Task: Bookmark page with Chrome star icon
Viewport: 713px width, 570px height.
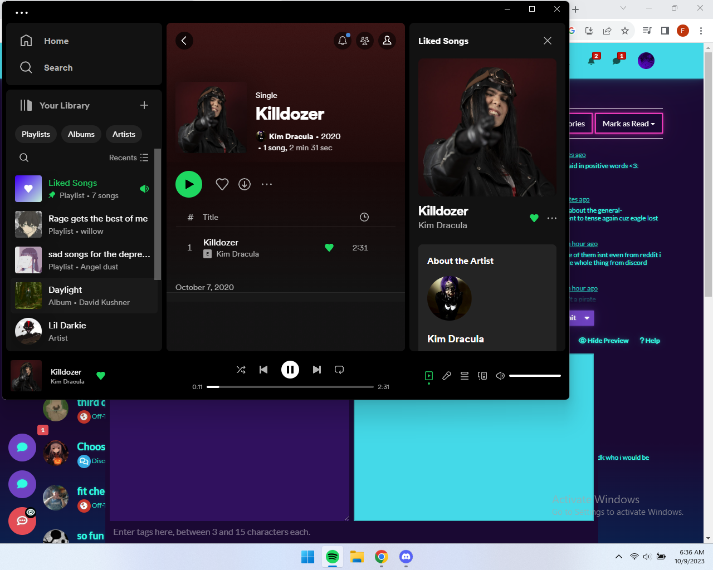Action: tap(625, 31)
